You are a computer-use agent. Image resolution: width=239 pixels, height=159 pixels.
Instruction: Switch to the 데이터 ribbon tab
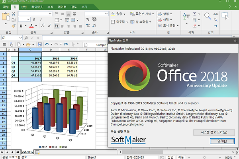tap(62, 7)
